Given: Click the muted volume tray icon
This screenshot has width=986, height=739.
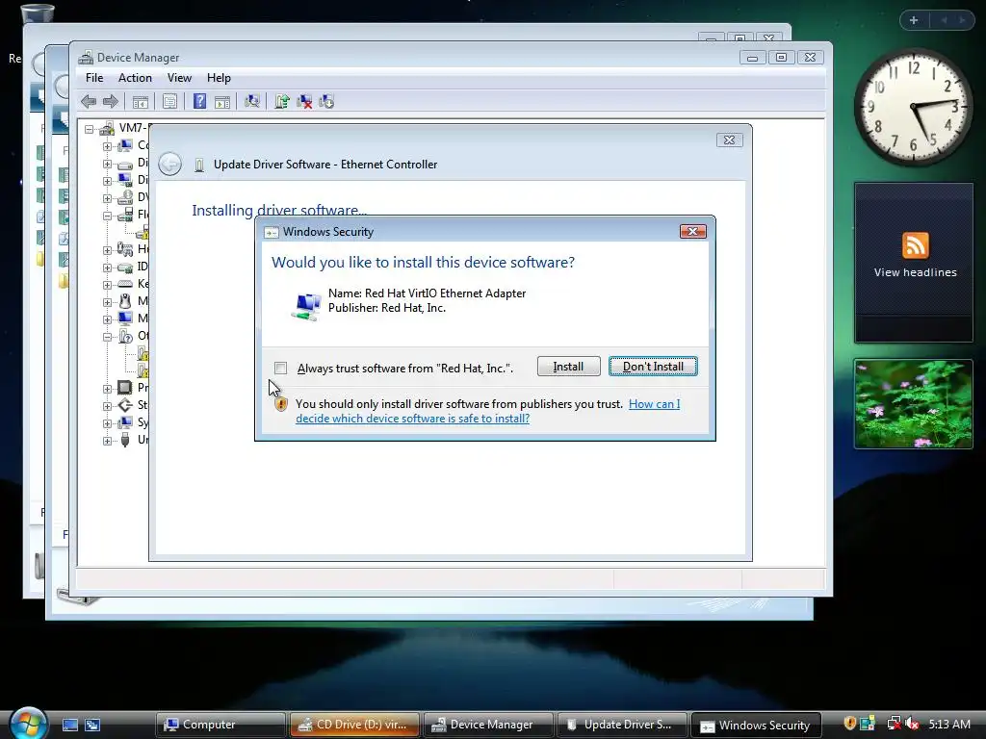Looking at the screenshot, I should (x=912, y=724).
